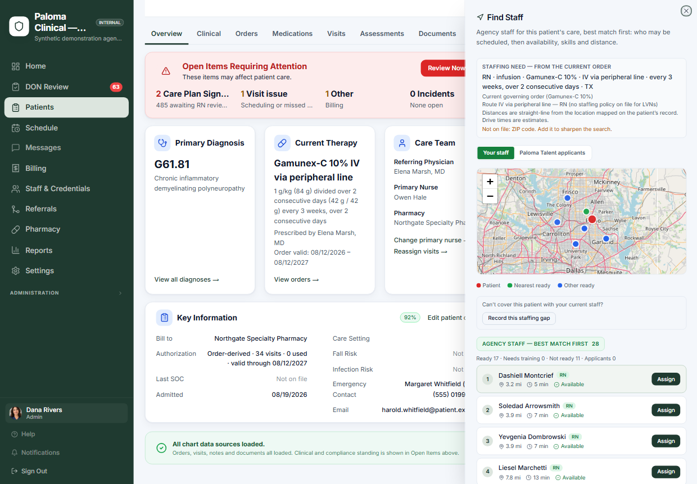Click the diagnosis code G61.81
Viewport: 697px width, 484px height.
click(172, 165)
